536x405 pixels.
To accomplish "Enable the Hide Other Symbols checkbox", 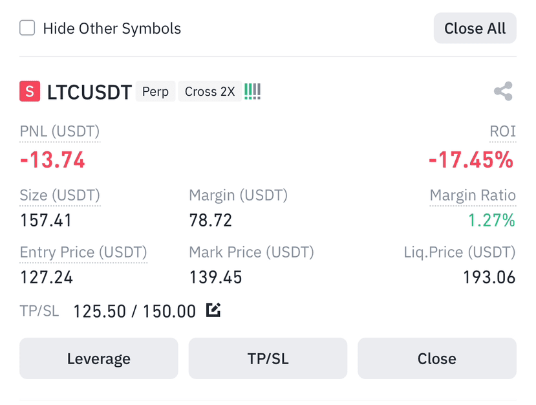I will pyautogui.click(x=27, y=28).
